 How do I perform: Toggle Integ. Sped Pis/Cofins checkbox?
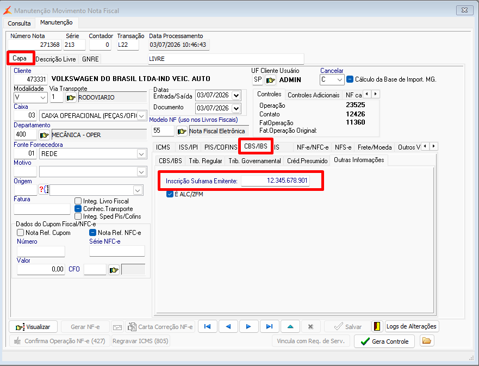click(78, 216)
